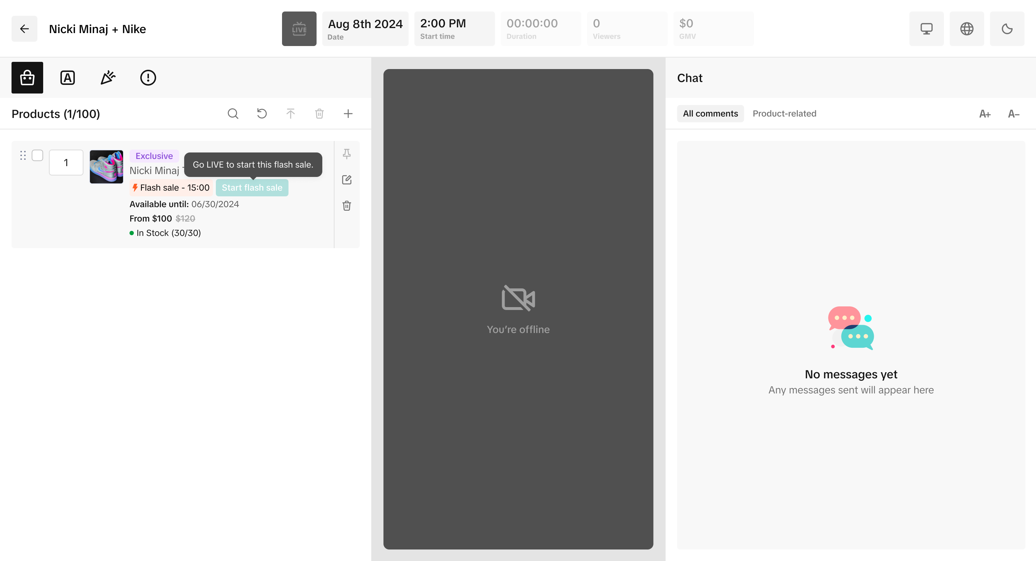Pin the Nicki Minaj product
The image size is (1036, 561).
click(346, 154)
